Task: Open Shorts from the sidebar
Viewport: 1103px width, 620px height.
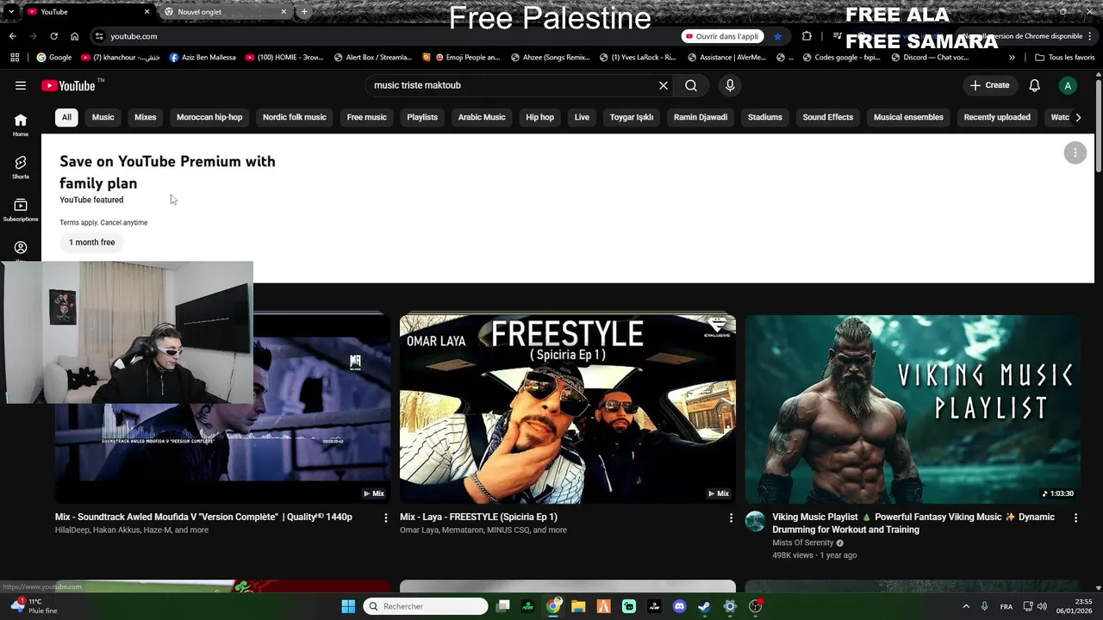Action: point(21,167)
